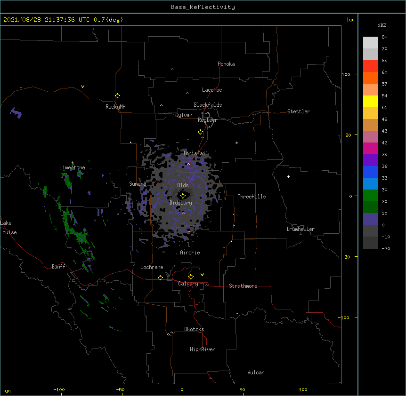Select the green 30 dBZ legend color

coord(370,196)
